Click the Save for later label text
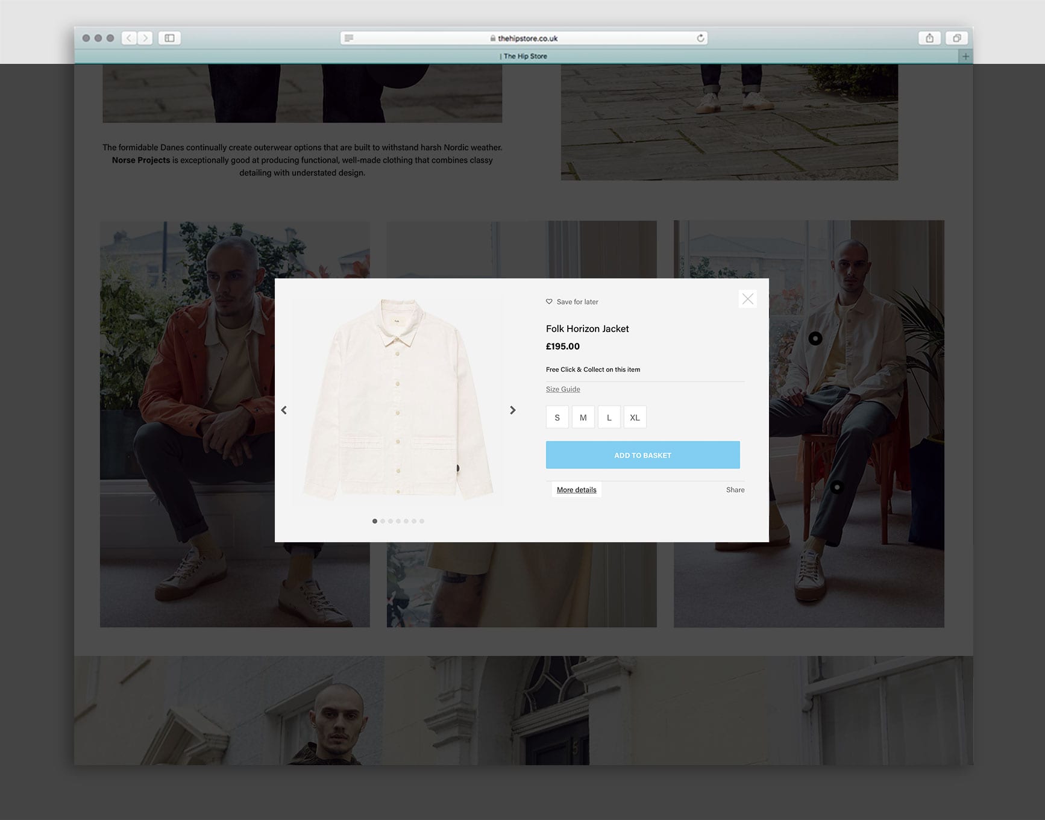 tap(577, 302)
